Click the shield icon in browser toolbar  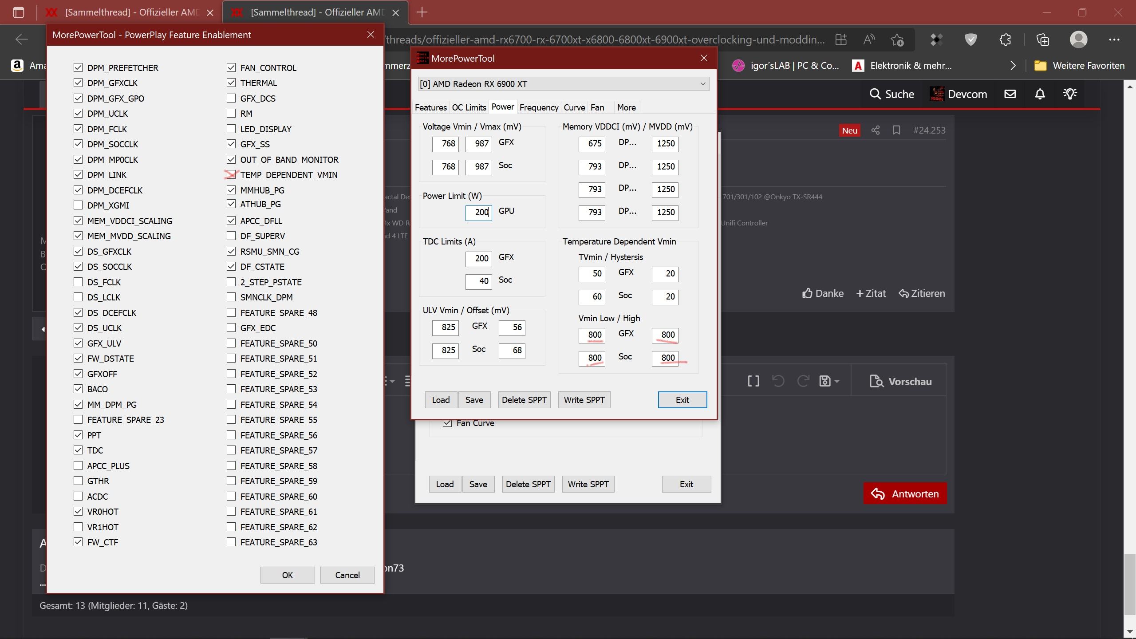971,39
